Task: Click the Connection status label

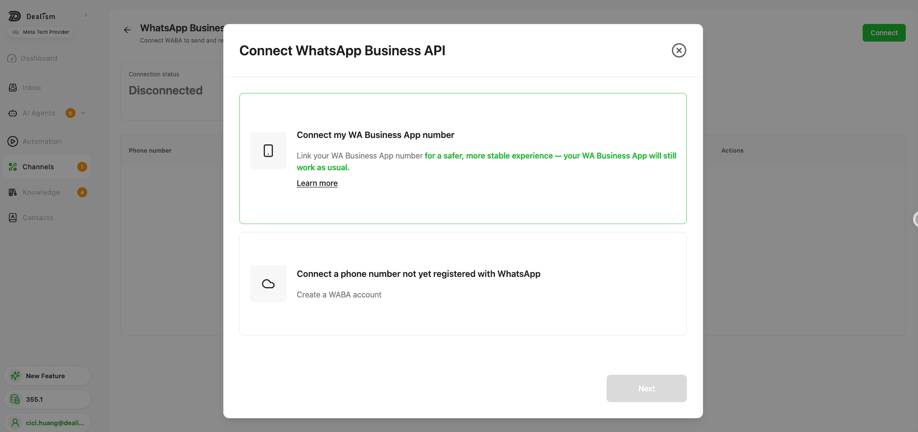Action: coord(154,74)
